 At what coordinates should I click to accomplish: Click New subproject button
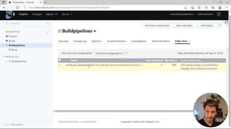pyautogui.click(x=185, y=25)
